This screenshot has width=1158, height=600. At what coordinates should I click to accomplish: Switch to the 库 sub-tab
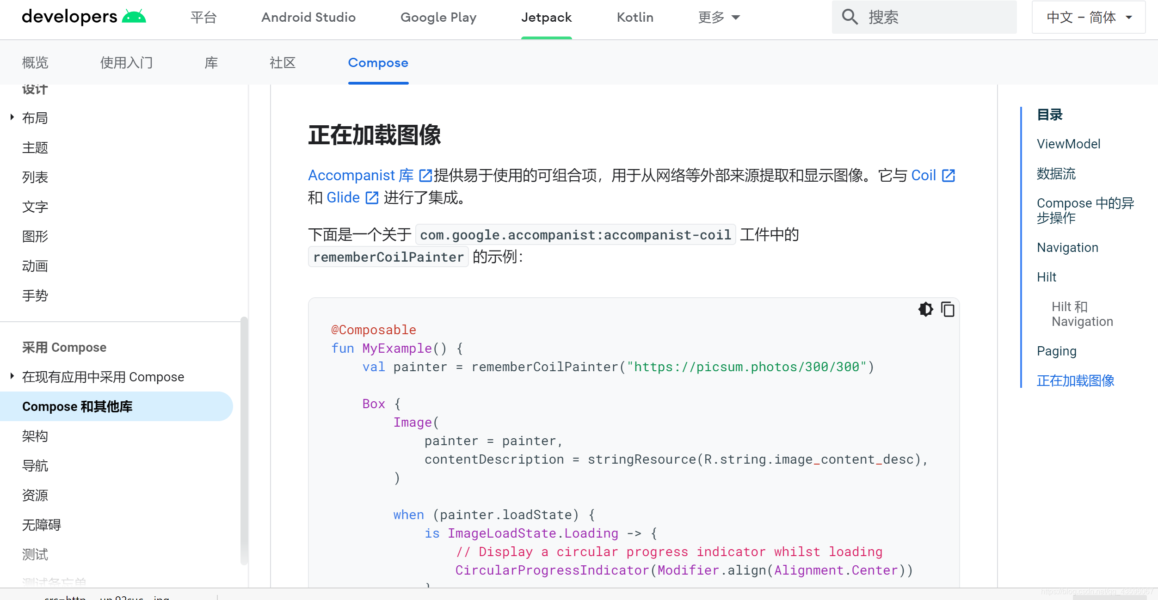(x=211, y=62)
